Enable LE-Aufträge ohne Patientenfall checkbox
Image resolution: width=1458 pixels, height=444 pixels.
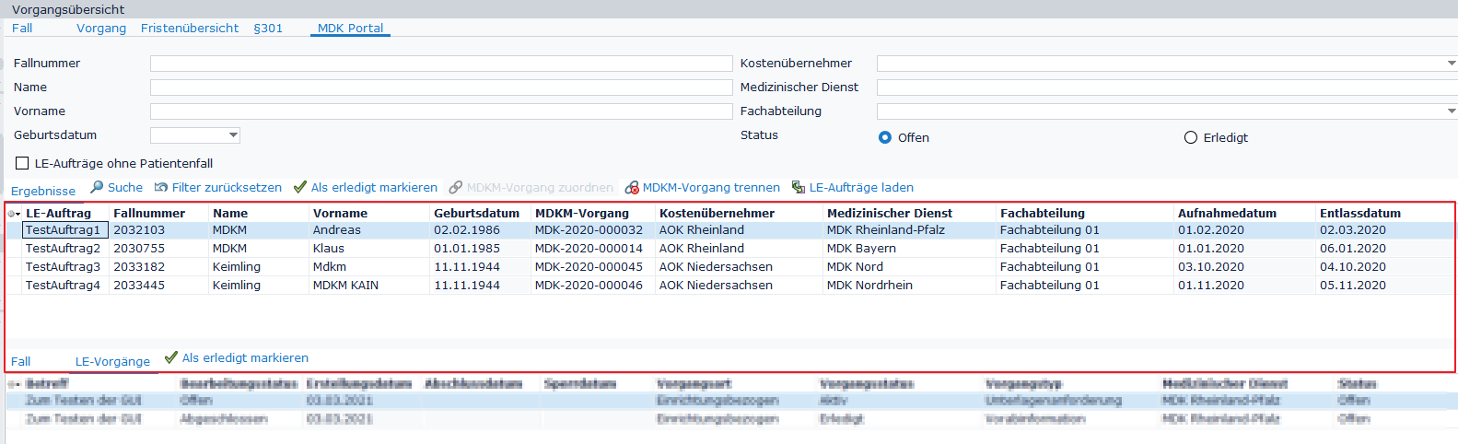(22, 163)
